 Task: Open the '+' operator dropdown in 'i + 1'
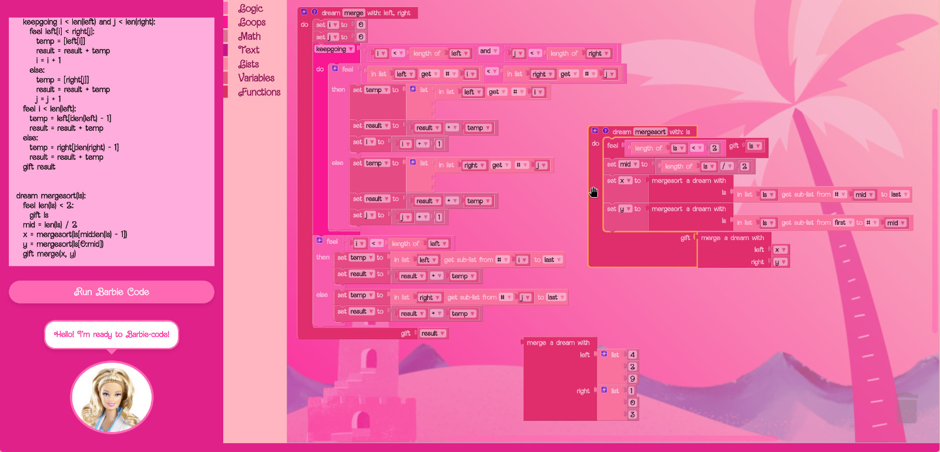point(422,144)
